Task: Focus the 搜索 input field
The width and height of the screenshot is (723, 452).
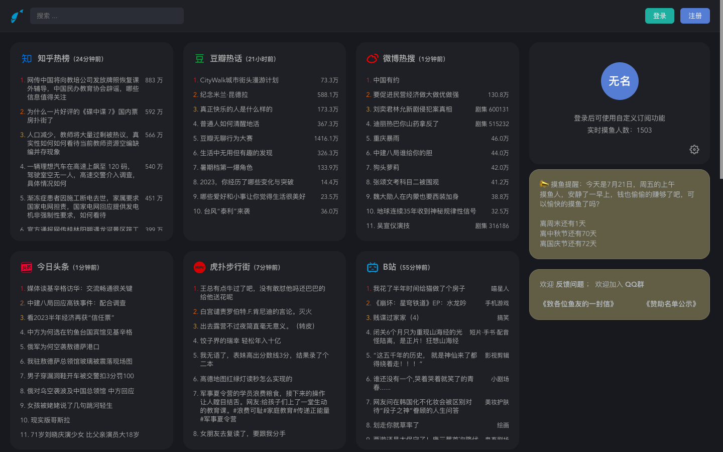Action: (107, 16)
